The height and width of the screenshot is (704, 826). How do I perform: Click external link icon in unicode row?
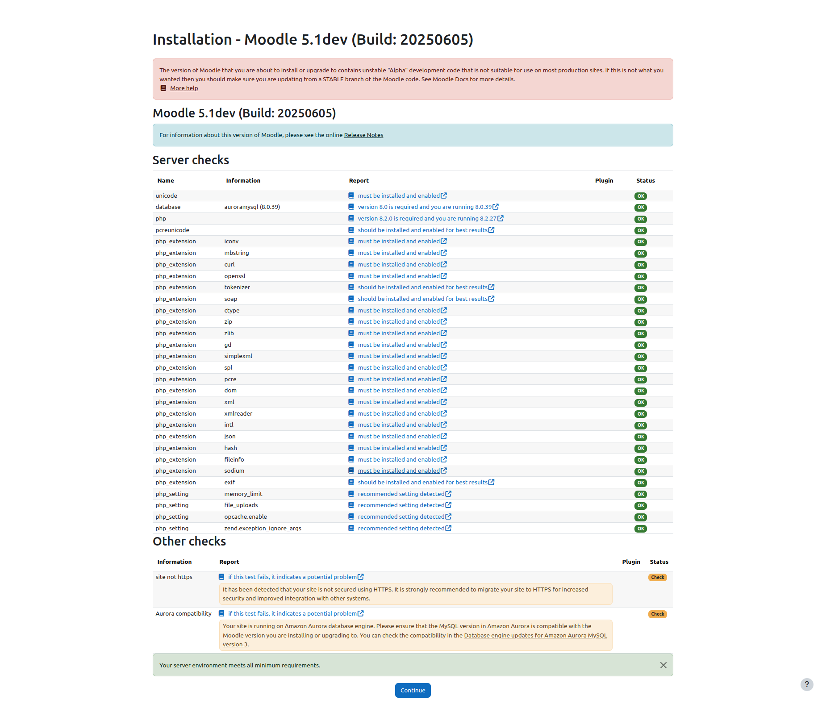444,196
